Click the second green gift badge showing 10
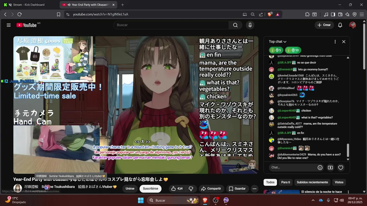 click(x=293, y=50)
